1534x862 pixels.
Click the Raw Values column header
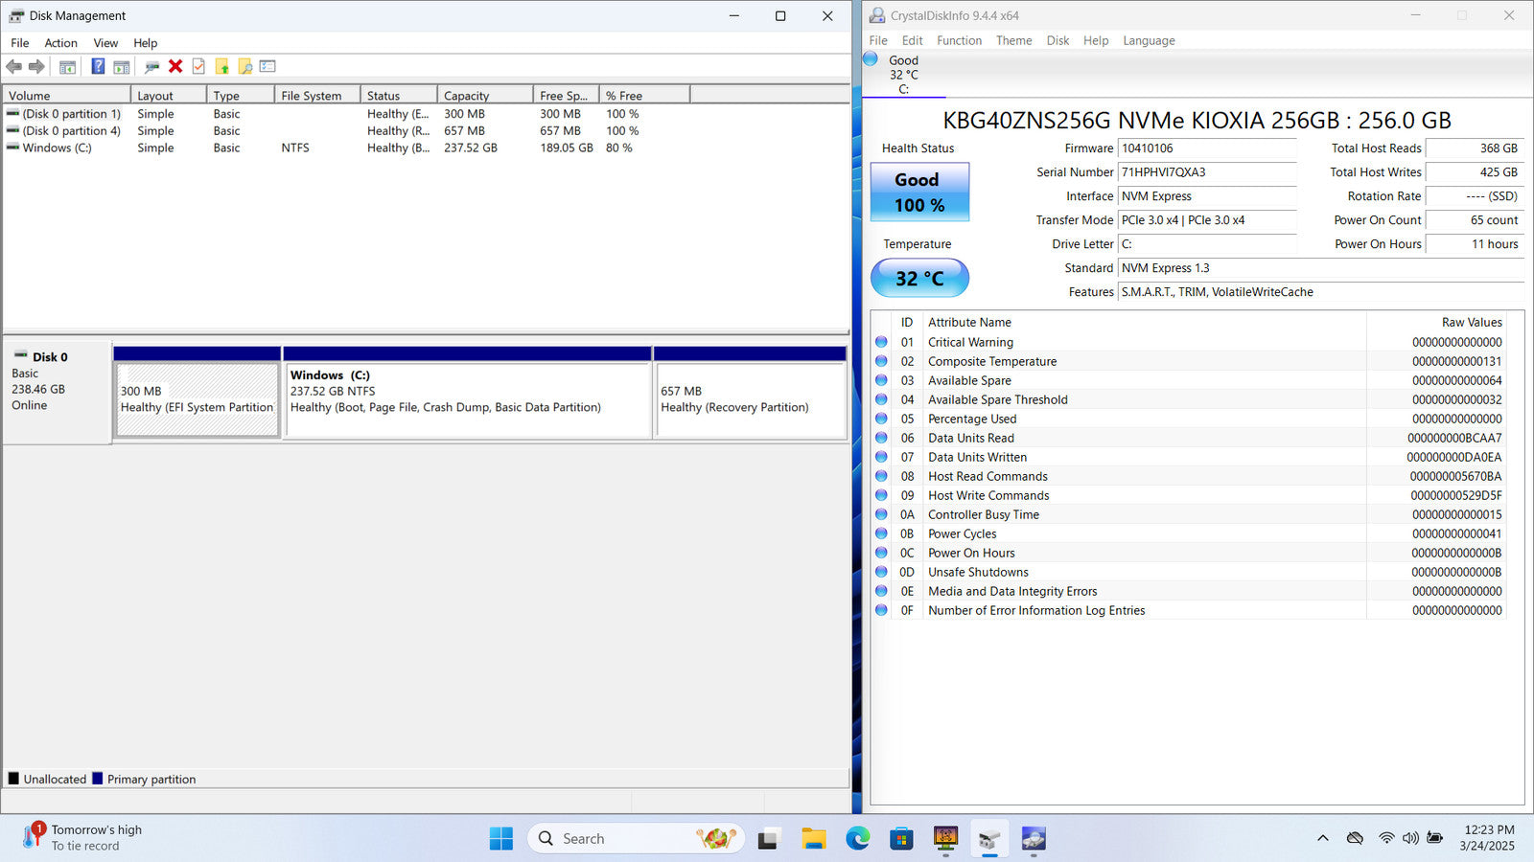click(x=1436, y=322)
